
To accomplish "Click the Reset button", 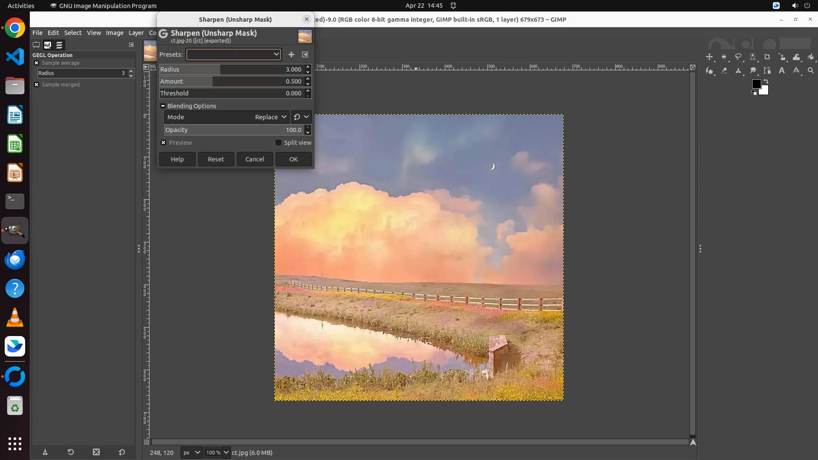I will [216, 159].
